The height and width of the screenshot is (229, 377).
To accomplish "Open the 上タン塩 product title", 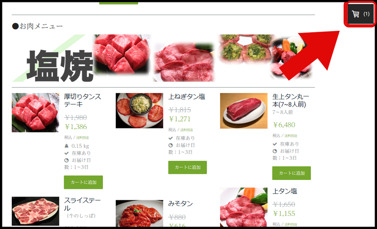I will (285, 191).
